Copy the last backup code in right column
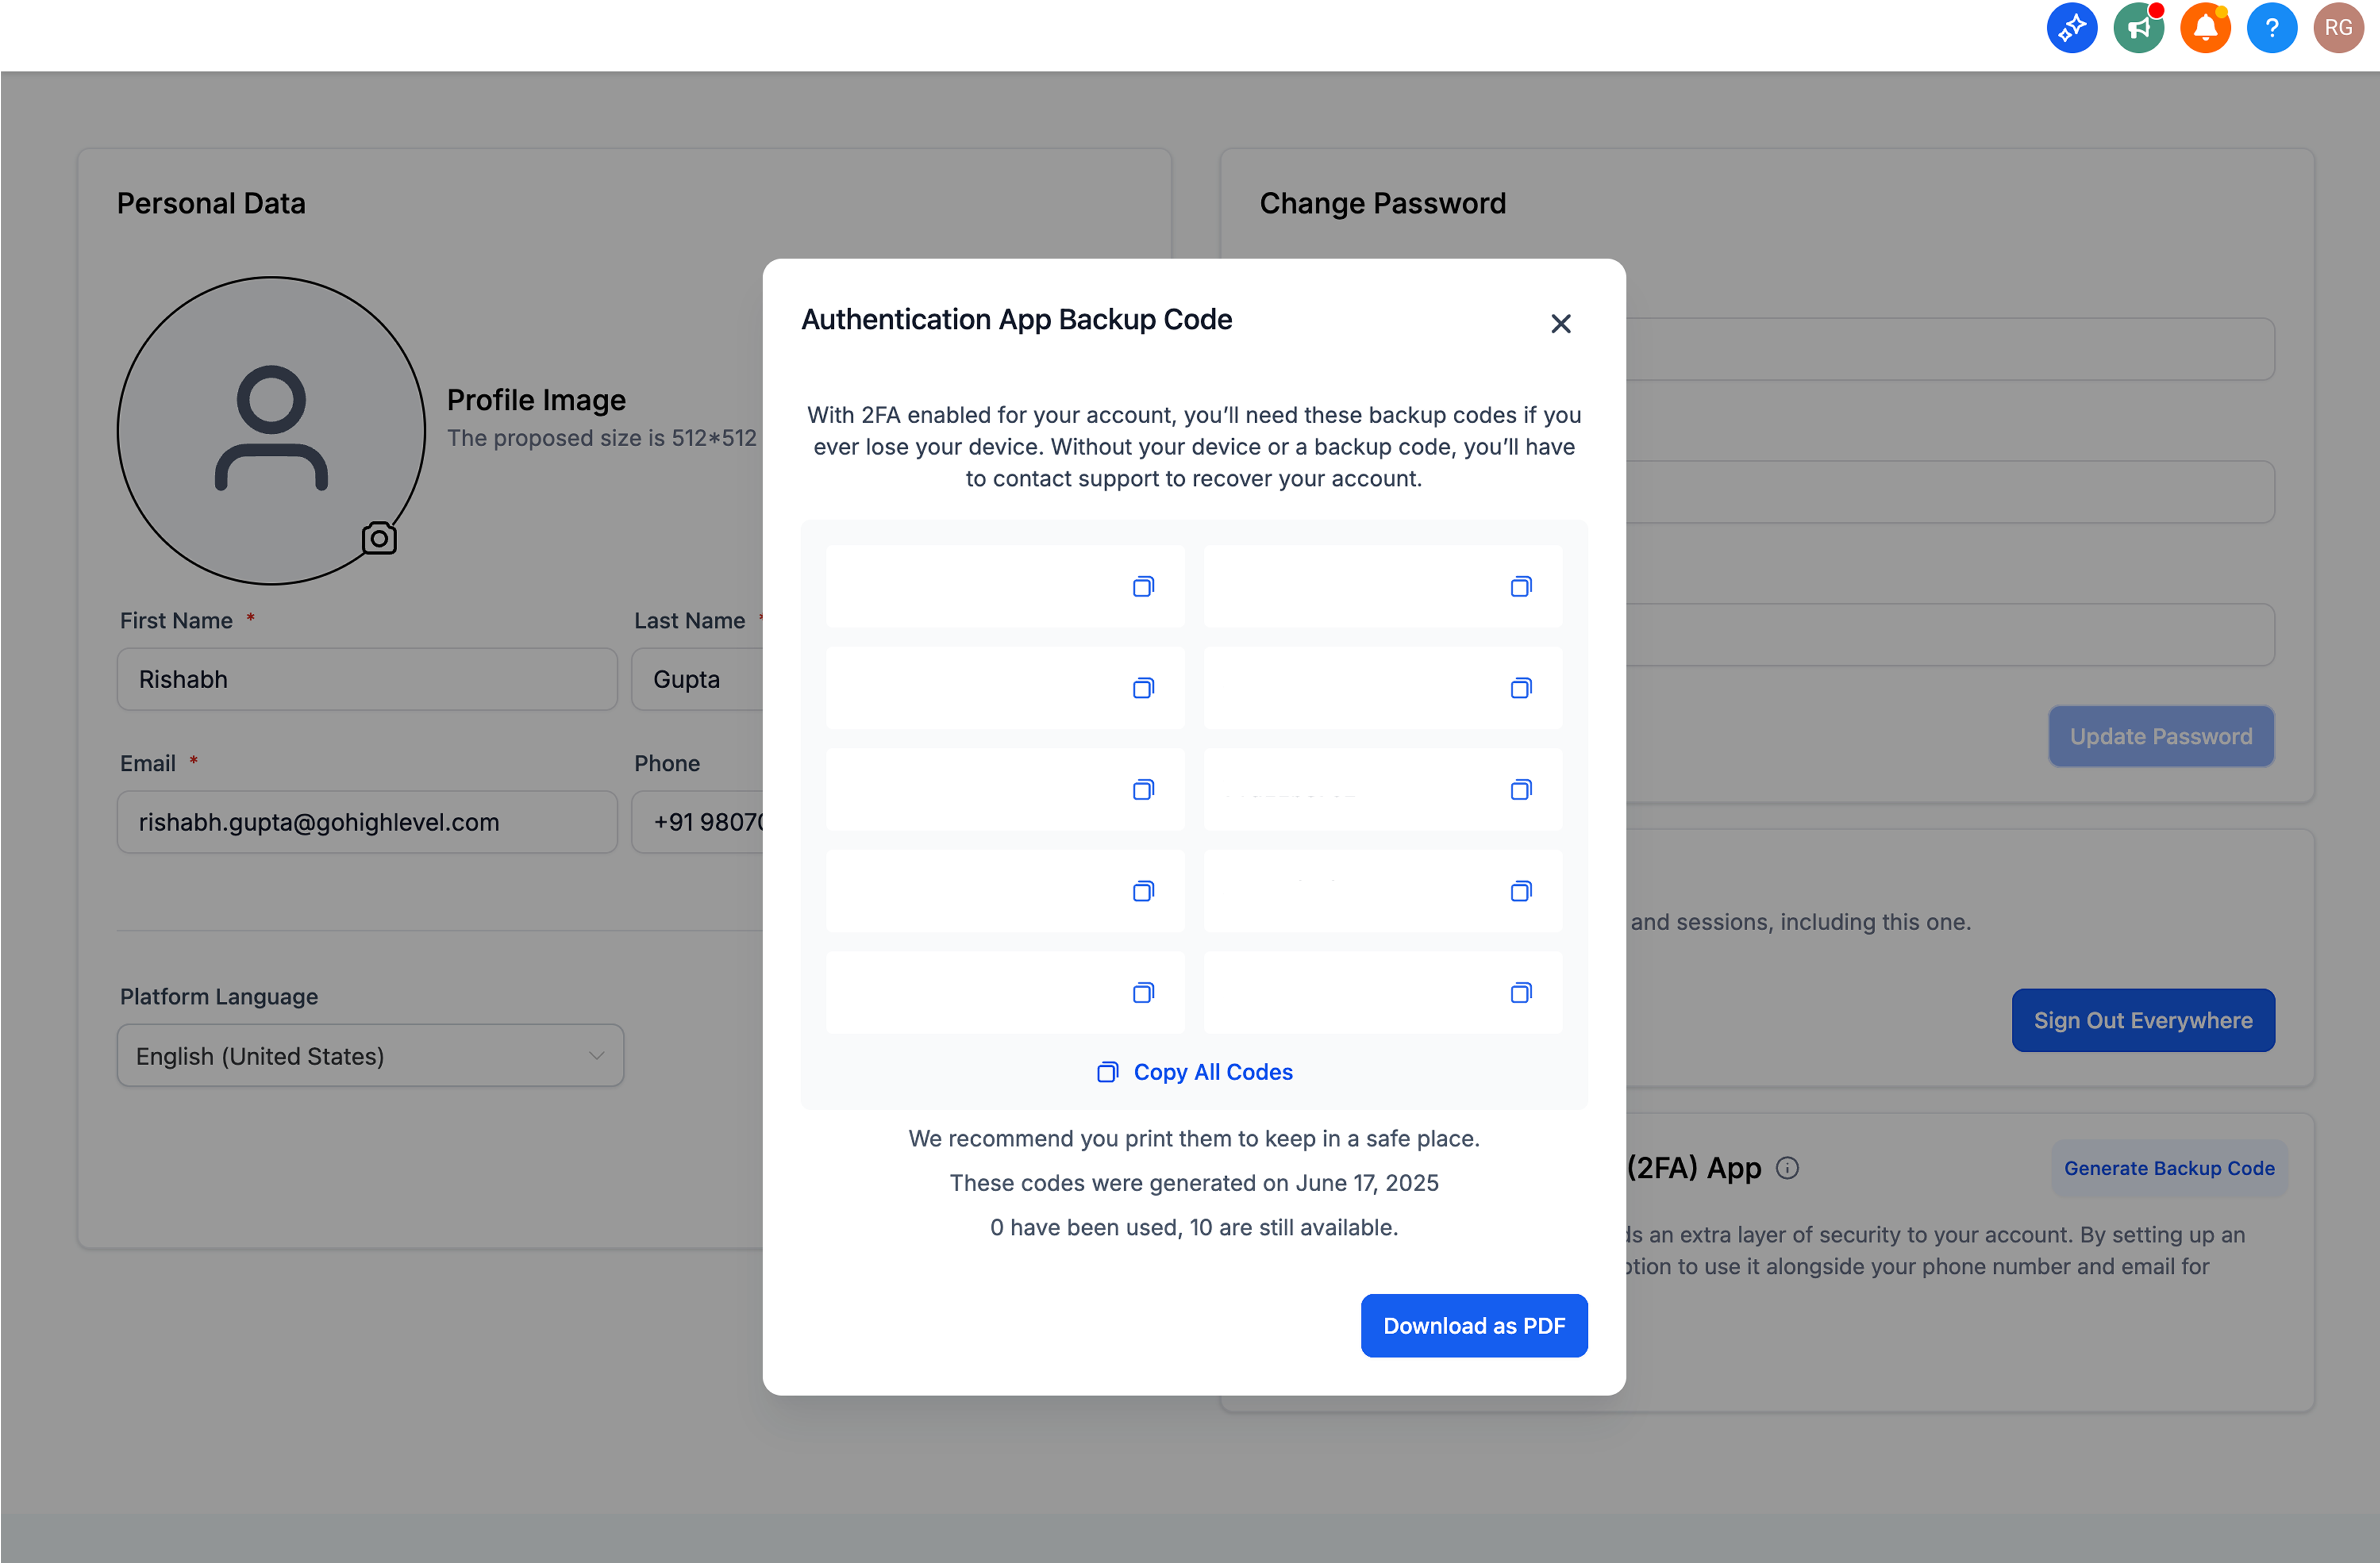Screen dimensions: 2380x1563 point(1521,993)
